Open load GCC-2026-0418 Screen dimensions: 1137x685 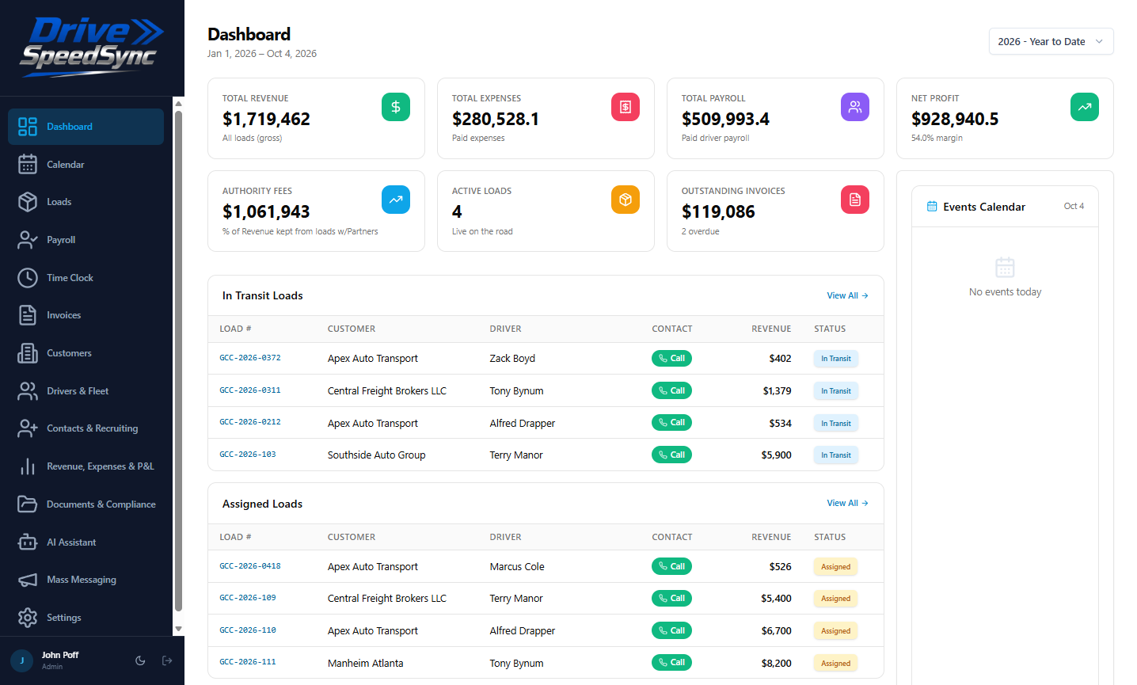click(250, 566)
